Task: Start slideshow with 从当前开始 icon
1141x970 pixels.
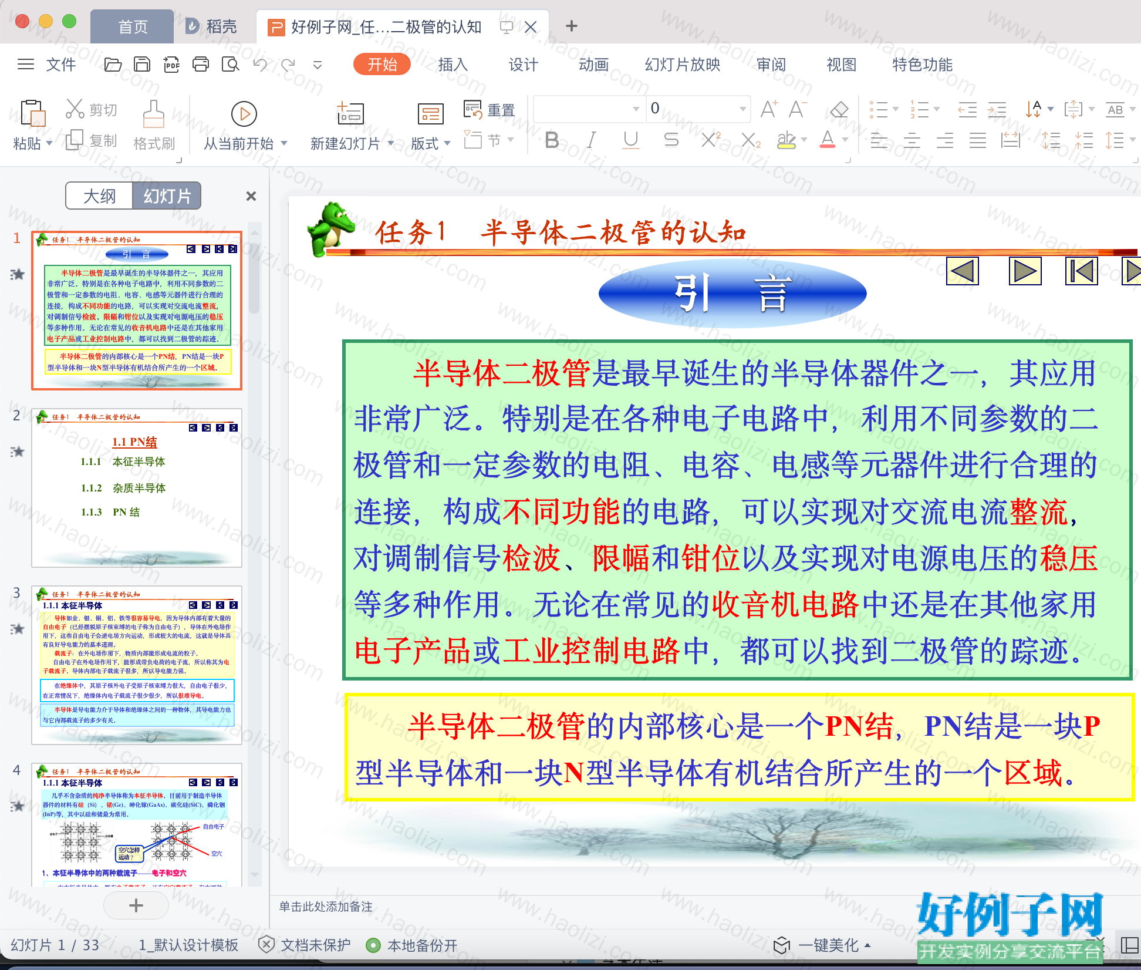Action: tap(244, 114)
